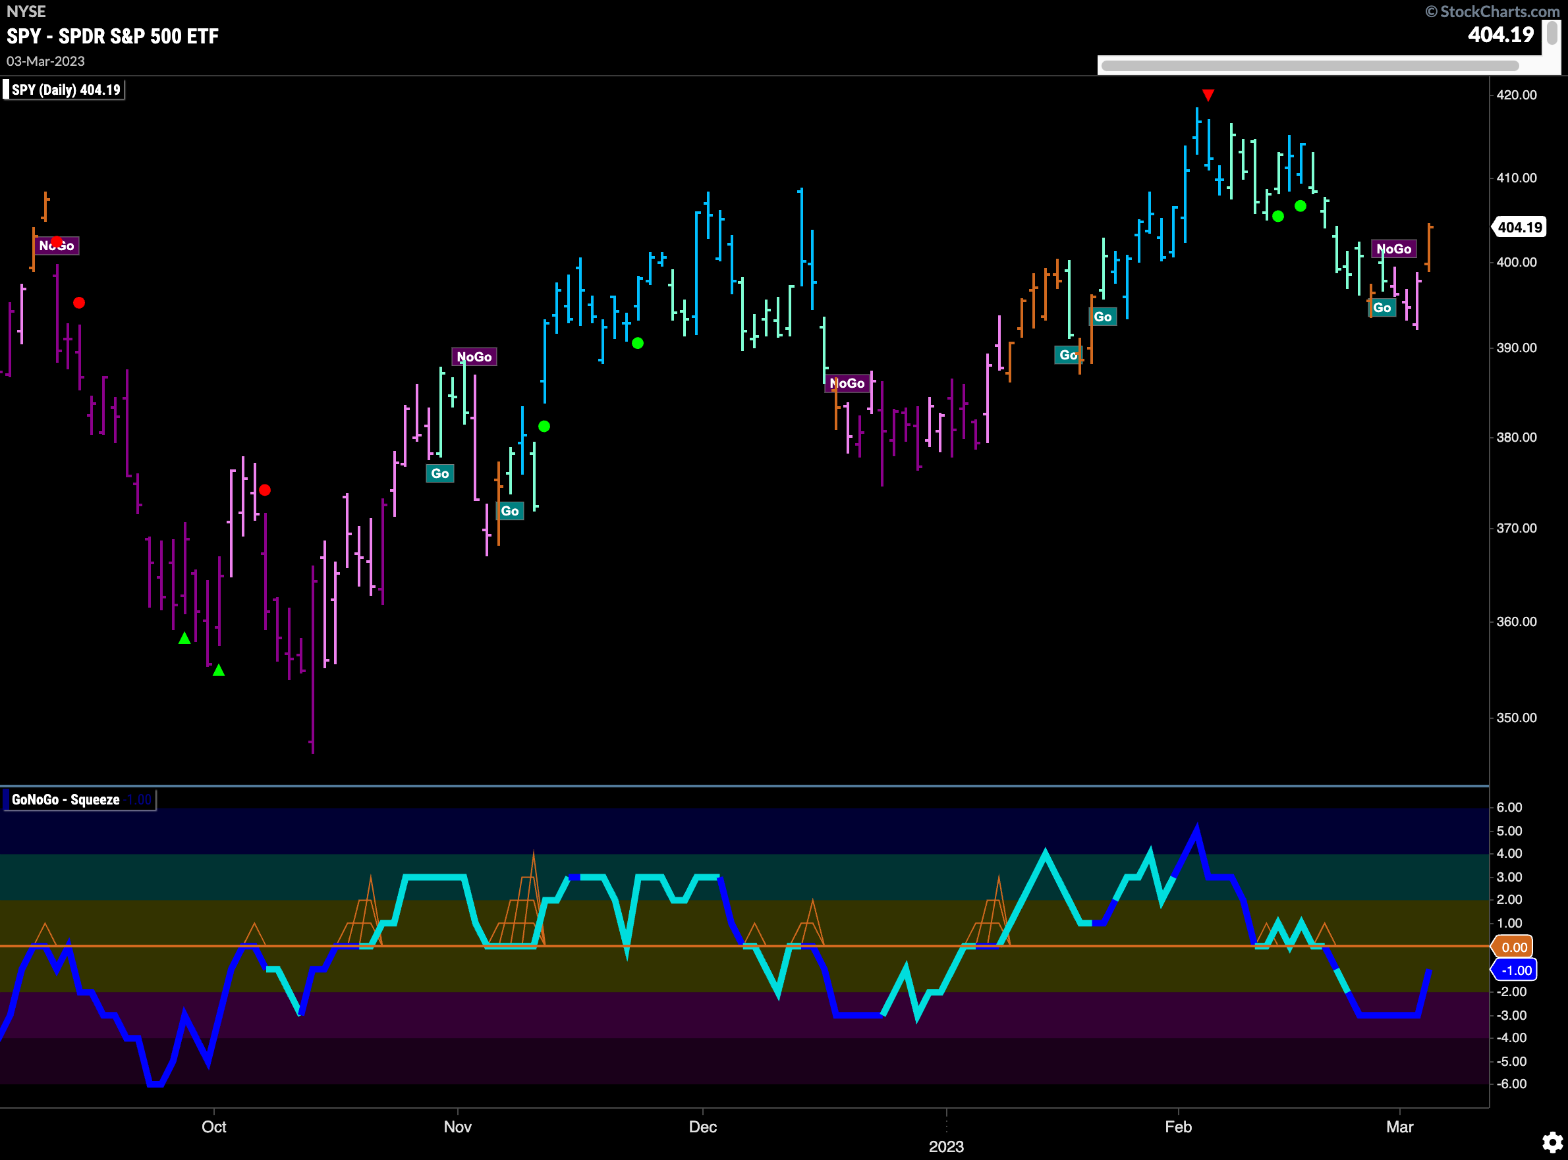
Task: Click the green dot marker near 381 in November
Action: pyautogui.click(x=544, y=426)
